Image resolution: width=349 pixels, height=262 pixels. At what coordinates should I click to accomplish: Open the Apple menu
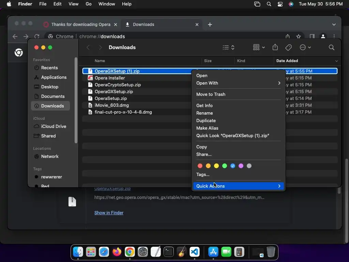pyautogui.click(x=9, y=4)
